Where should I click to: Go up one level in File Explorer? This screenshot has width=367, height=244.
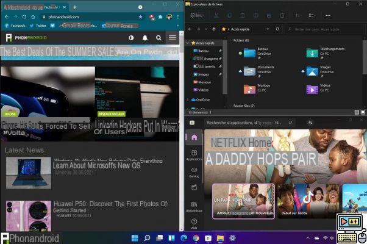214,29
